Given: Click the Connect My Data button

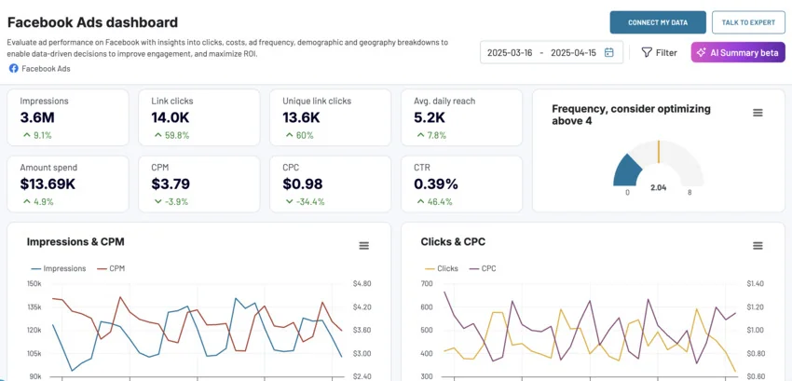Looking at the screenshot, I should [x=658, y=22].
